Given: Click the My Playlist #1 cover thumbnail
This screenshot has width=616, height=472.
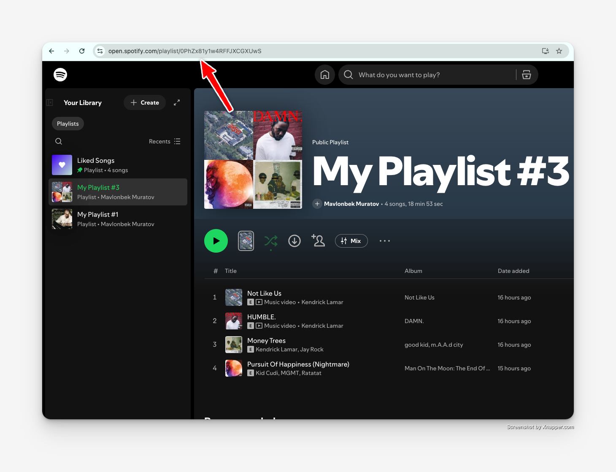Looking at the screenshot, I should 62,219.
